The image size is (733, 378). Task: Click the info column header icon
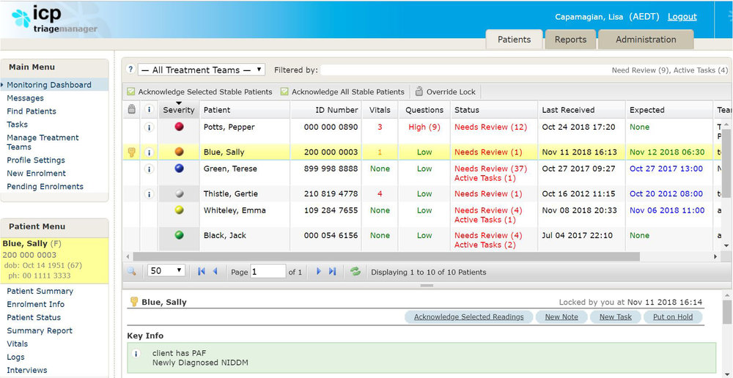149,109
